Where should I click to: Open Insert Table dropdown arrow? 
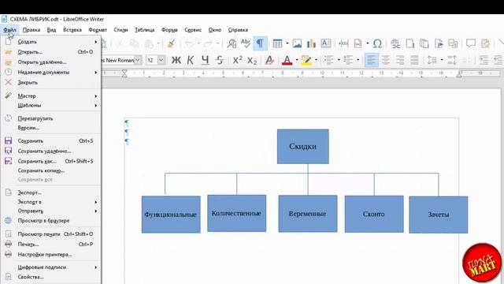click(287, 43)
